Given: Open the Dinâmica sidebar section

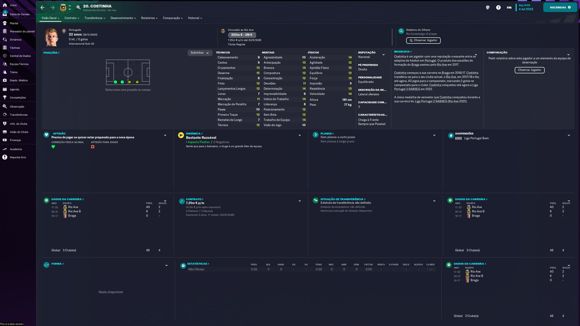Looking at the screenshot, I should (15, 39).
